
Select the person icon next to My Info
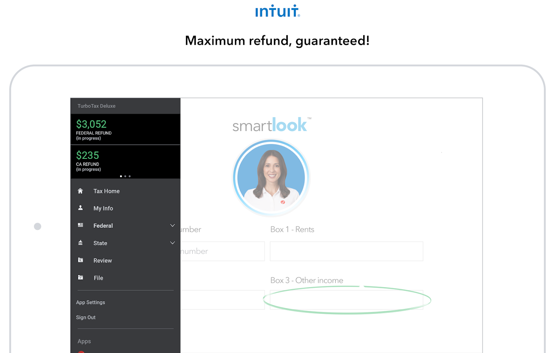80,208
